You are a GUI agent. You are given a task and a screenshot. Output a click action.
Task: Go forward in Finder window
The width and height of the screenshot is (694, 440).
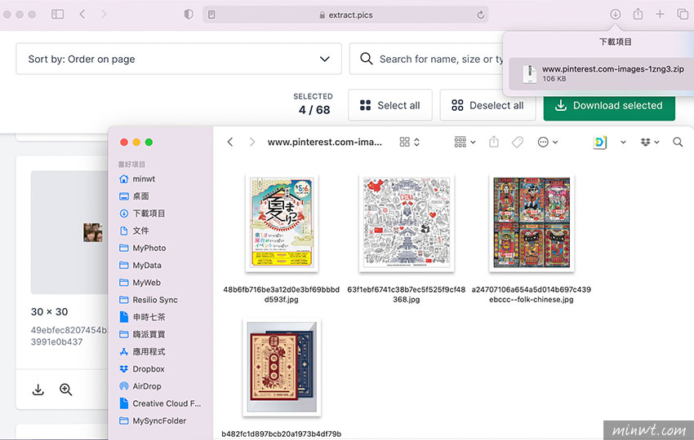[x=251, y=142]
